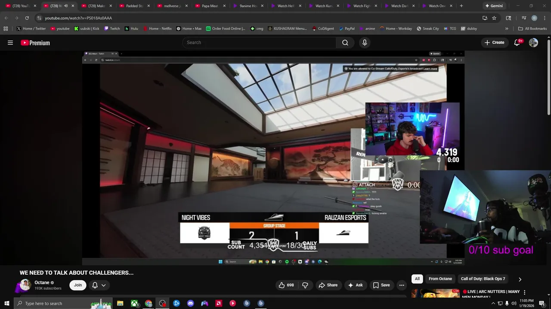
Task: Open volume control in system tray
Action: coord(514,303)
